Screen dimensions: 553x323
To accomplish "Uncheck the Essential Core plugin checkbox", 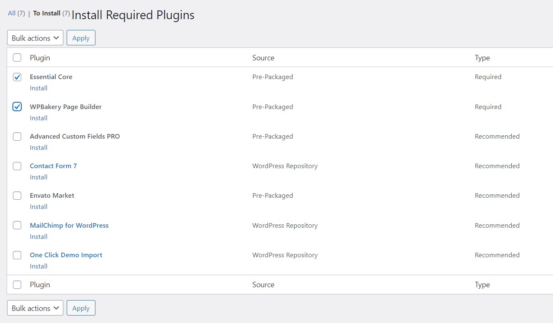I will click(x=17, y=77).
